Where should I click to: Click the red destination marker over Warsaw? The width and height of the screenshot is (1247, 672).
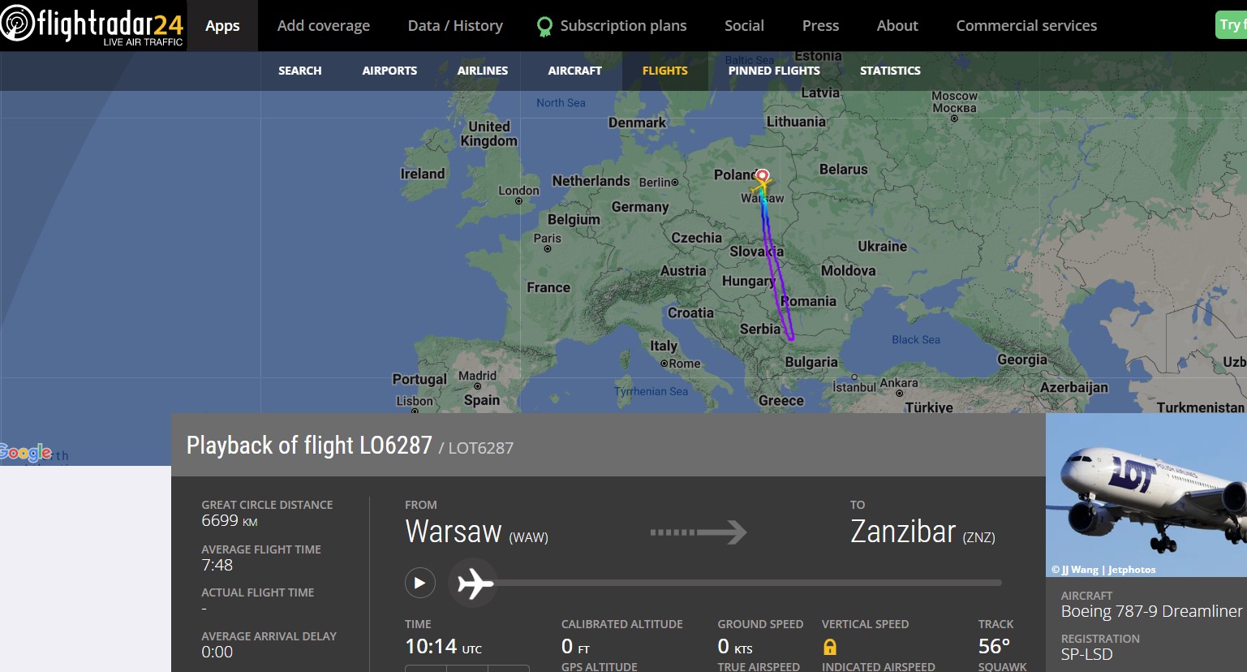[x=763, y=174]
